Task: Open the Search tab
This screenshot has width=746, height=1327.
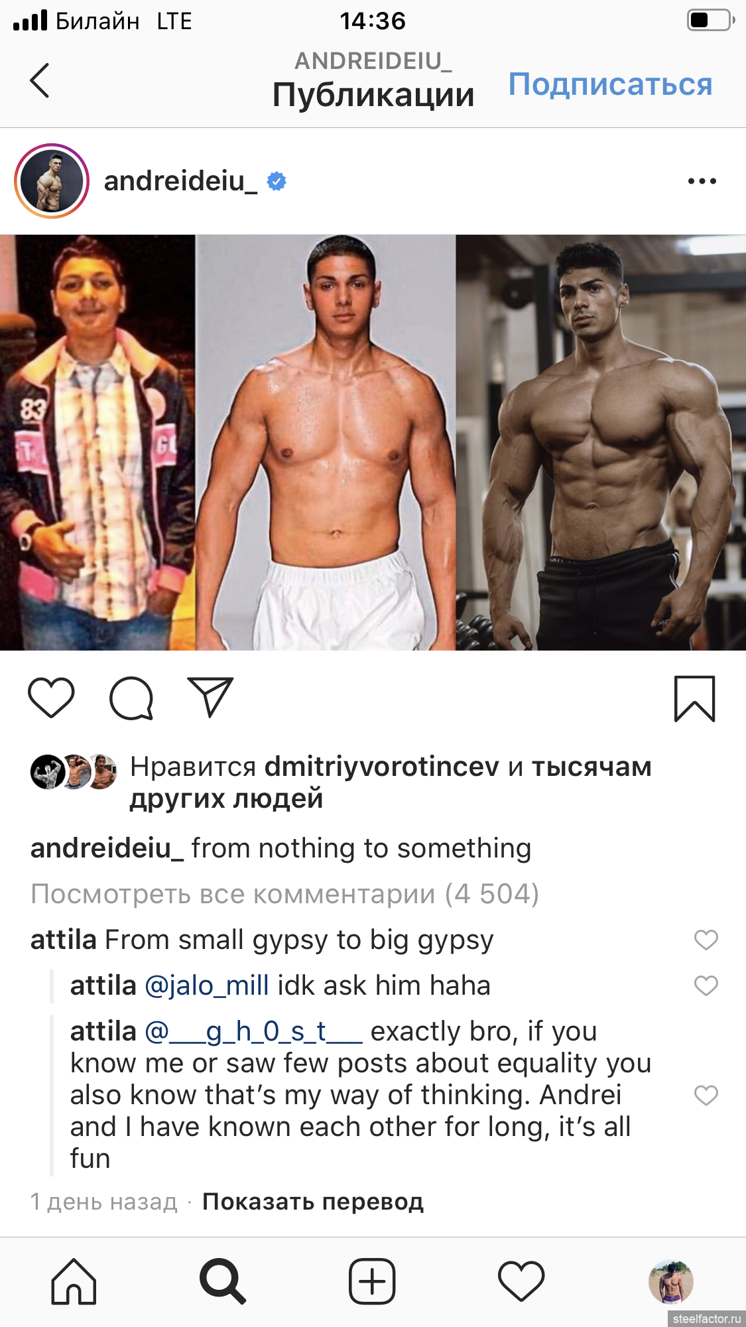Action: pyautogui.click(x=223, y=1281)
